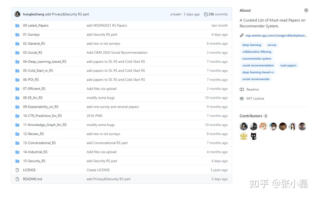View the 216 commits history

[x=218, y=14]
